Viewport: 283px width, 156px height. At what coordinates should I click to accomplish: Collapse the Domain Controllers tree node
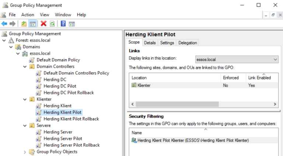click(25, 67)
